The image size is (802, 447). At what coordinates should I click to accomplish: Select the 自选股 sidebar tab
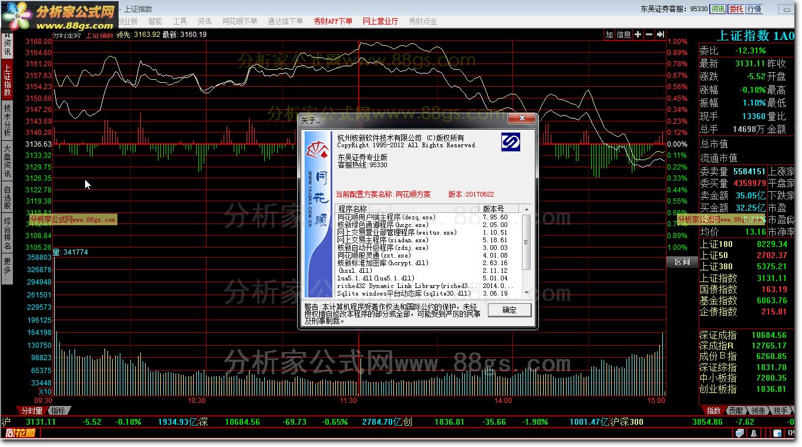click(x=8, y=197)
